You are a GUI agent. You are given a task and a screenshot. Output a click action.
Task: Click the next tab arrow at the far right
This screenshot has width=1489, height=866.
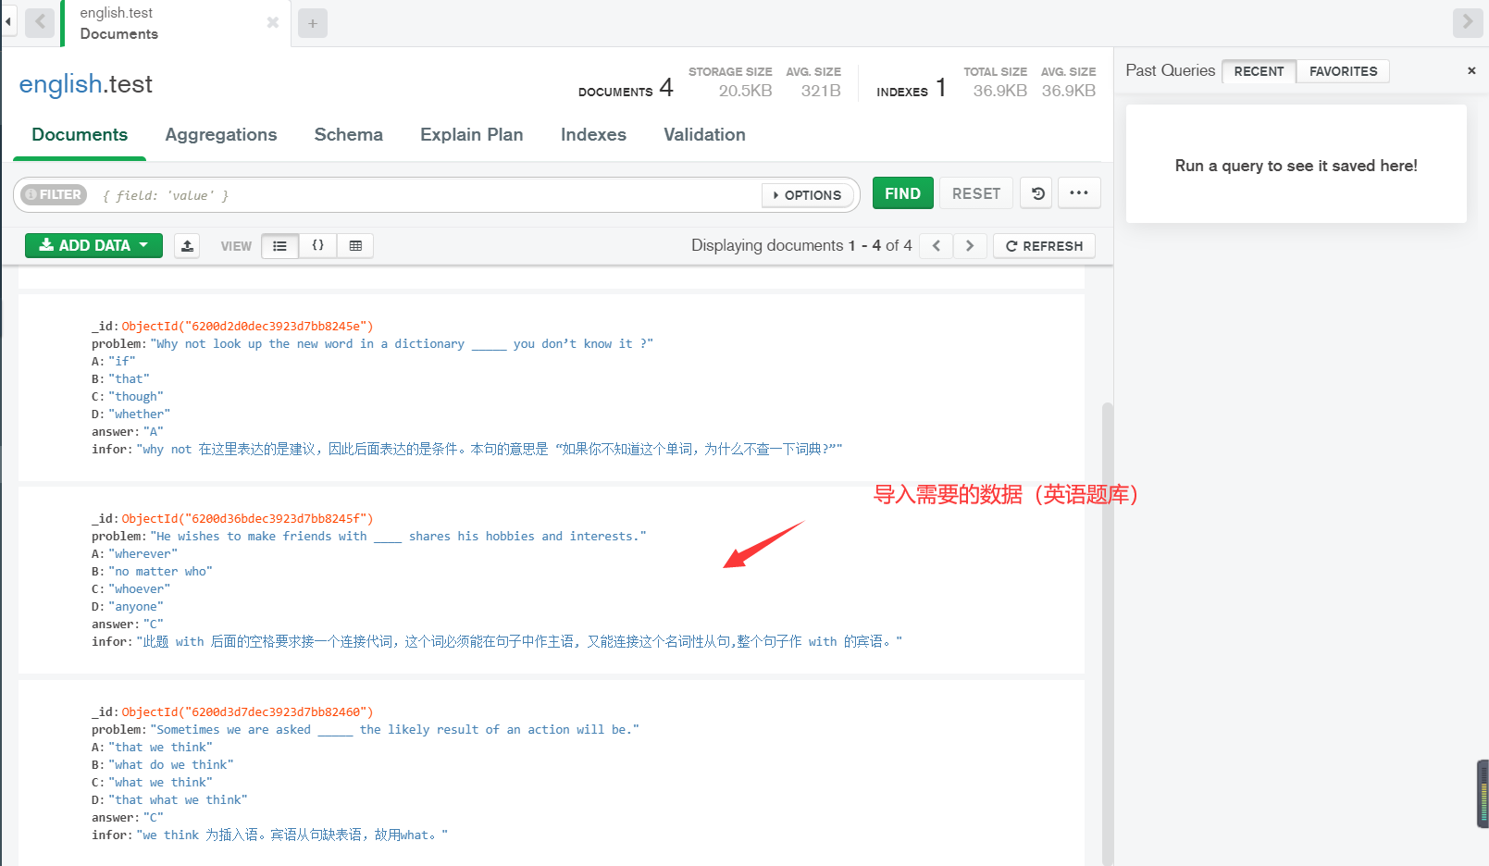pyautogui.click(x=1468, y=21)
